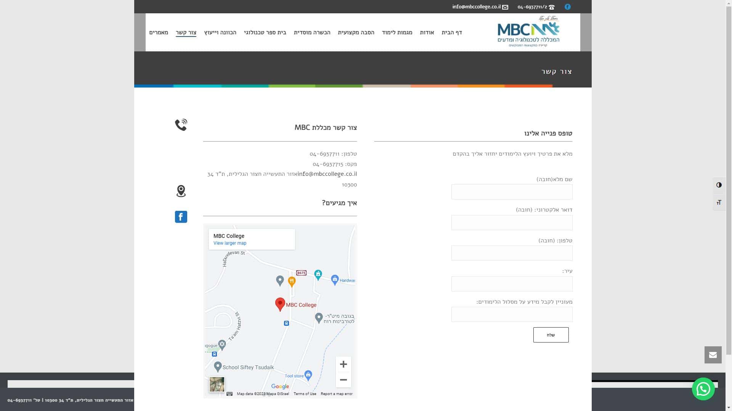Viewport: 732px width, 411px height.
Task: Open map Terms of Use link
Action: pyautogui.click(x=305, y=394)
